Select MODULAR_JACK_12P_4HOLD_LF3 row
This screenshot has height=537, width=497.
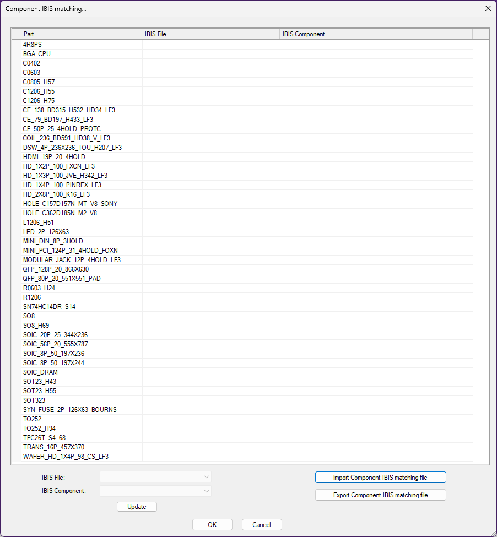click(x=72, y=260)
